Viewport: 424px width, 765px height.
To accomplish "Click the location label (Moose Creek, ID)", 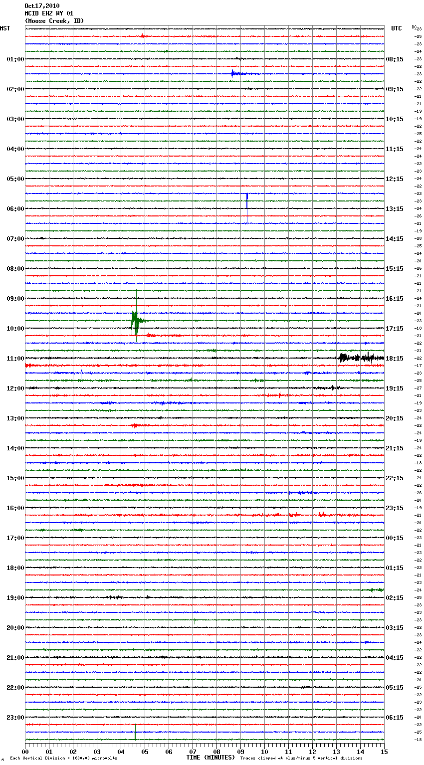I will [54, 21].
